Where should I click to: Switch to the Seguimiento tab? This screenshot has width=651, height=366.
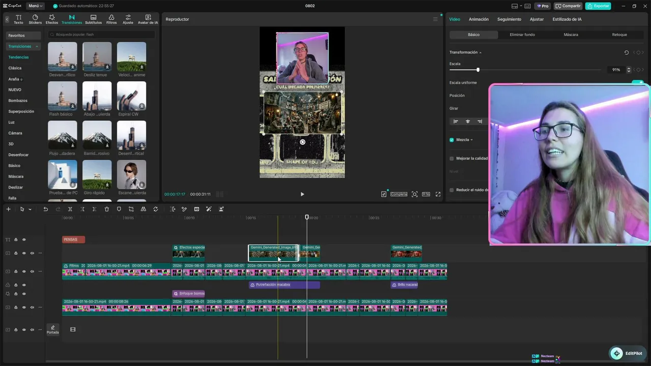509,19
